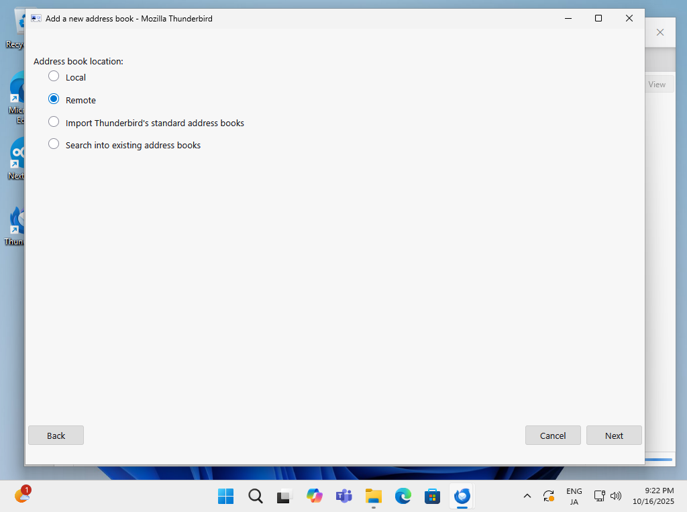Open Task View from the taskbar
Screen dimensions: 687x512
[284, 496]
